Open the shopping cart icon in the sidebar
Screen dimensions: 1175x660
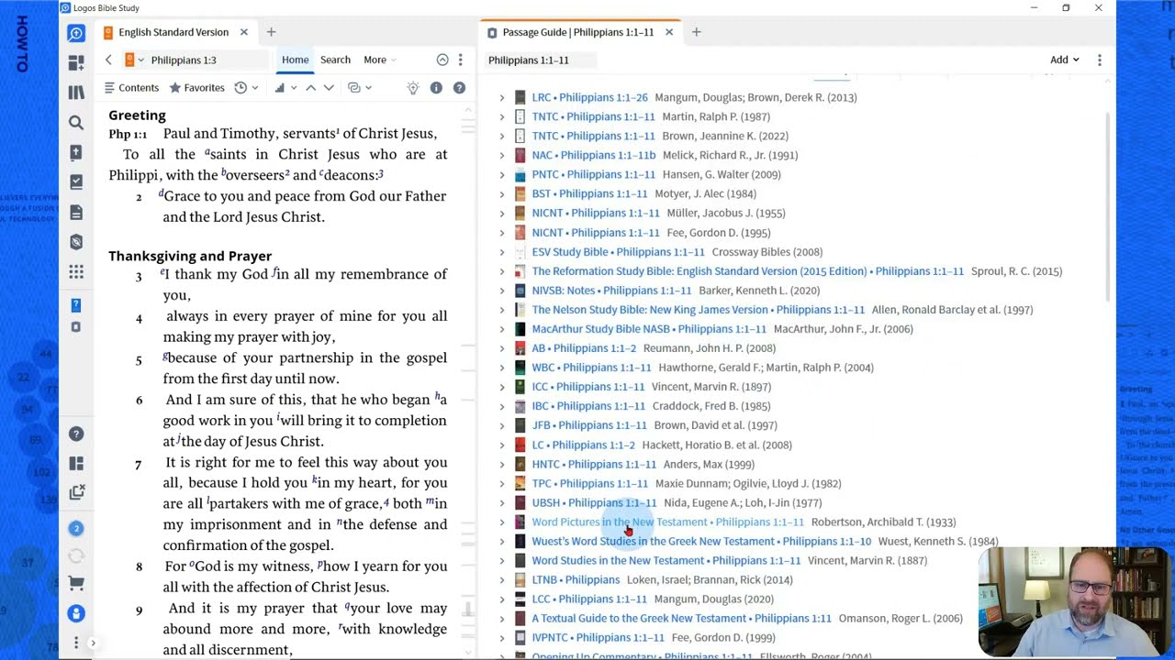click(76, 583)
